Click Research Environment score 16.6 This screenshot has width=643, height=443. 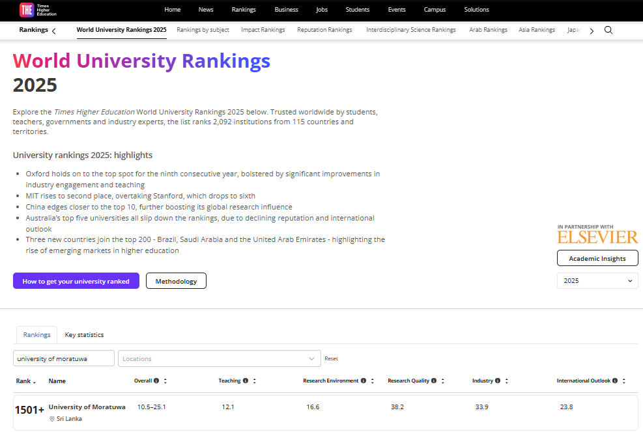click(313, 407)
